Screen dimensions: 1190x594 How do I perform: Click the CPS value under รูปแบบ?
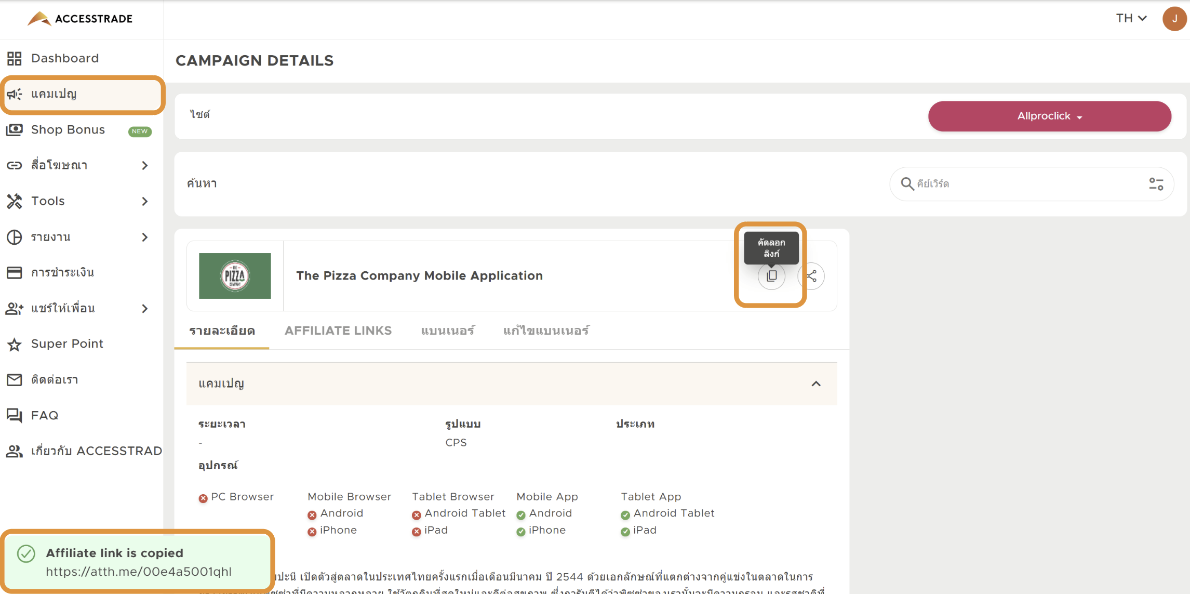456,443
